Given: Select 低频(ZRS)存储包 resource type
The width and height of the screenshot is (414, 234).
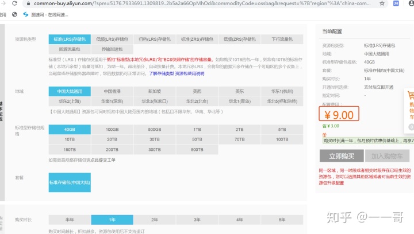Looking at the screenshot, I should pyautogui.click(x=239, y=39).
